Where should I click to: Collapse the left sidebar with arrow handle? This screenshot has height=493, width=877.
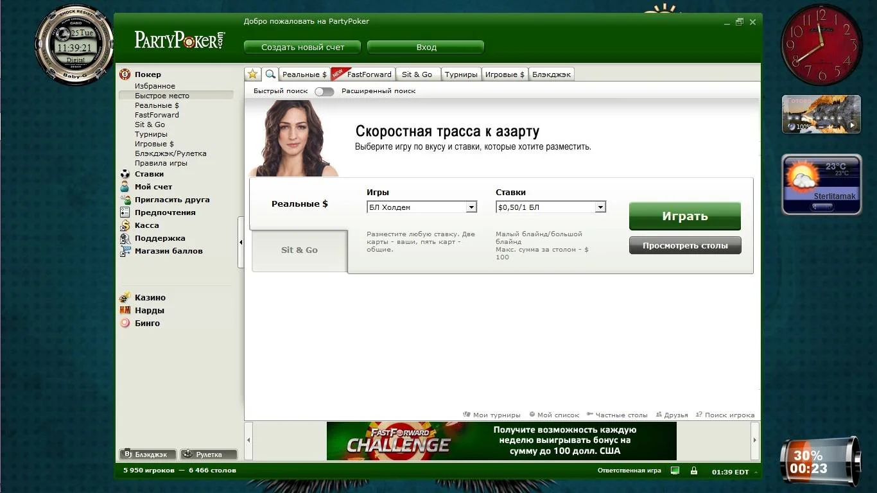click(x=241, y=242)
